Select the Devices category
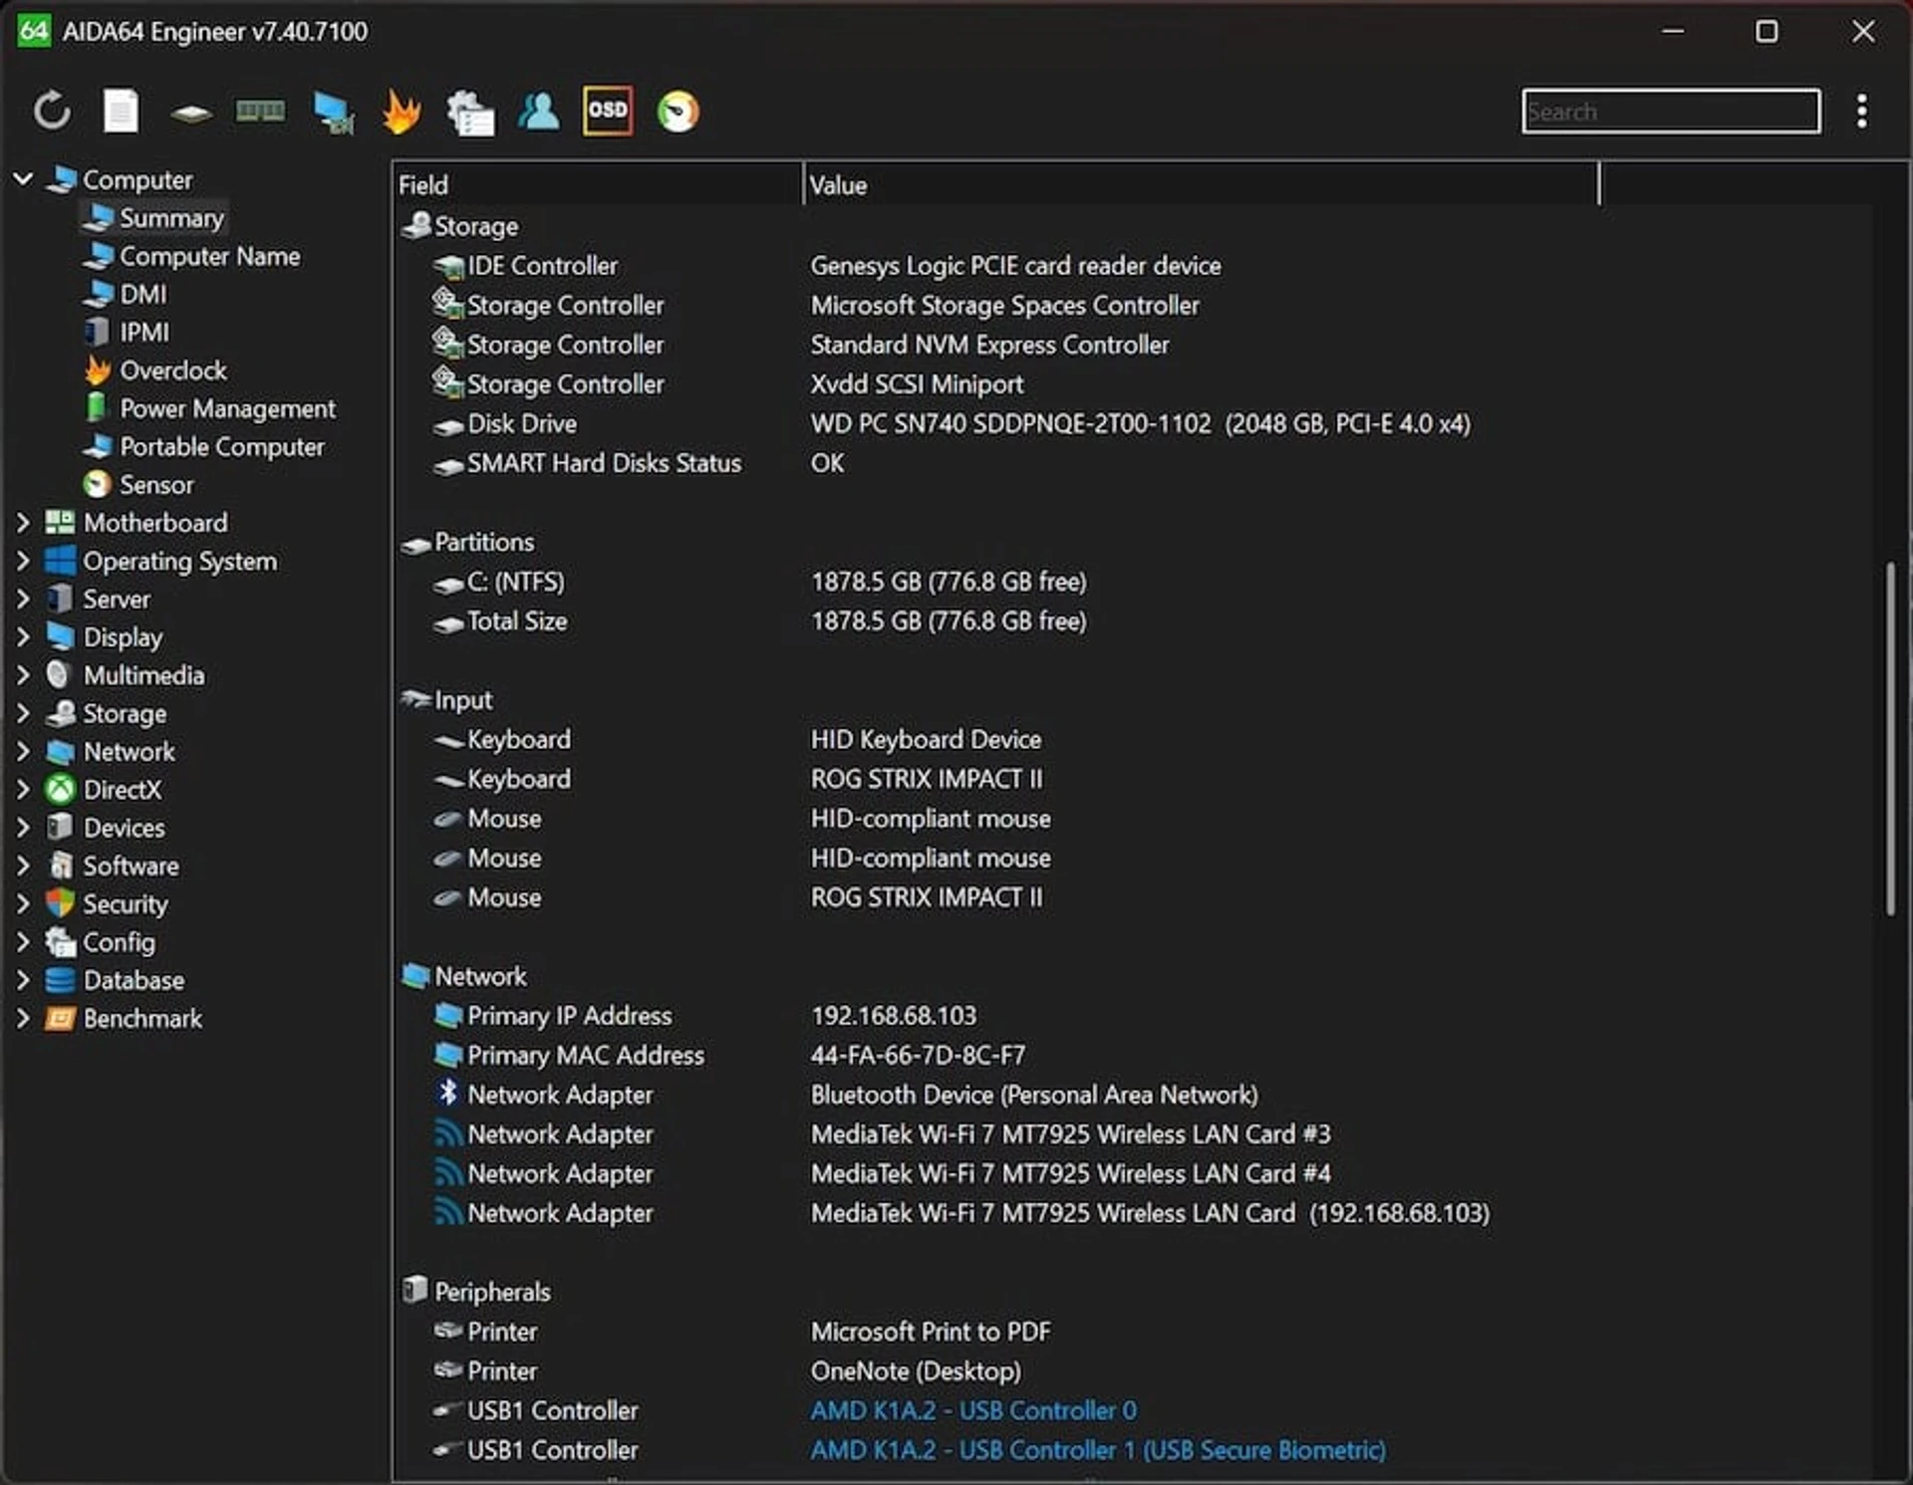This screenshot has width=1913, height=1485. [x=124, y=828]
